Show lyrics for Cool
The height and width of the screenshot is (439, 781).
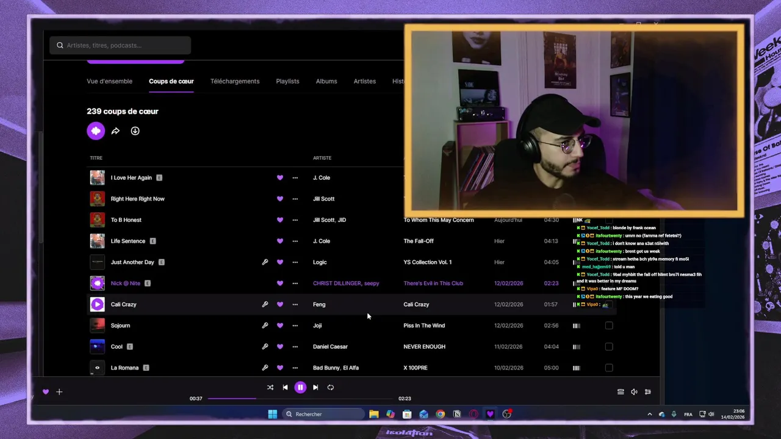265,346
